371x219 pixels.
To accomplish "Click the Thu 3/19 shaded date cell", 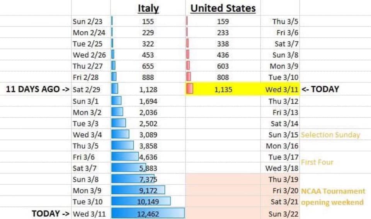I will point(280,179).
